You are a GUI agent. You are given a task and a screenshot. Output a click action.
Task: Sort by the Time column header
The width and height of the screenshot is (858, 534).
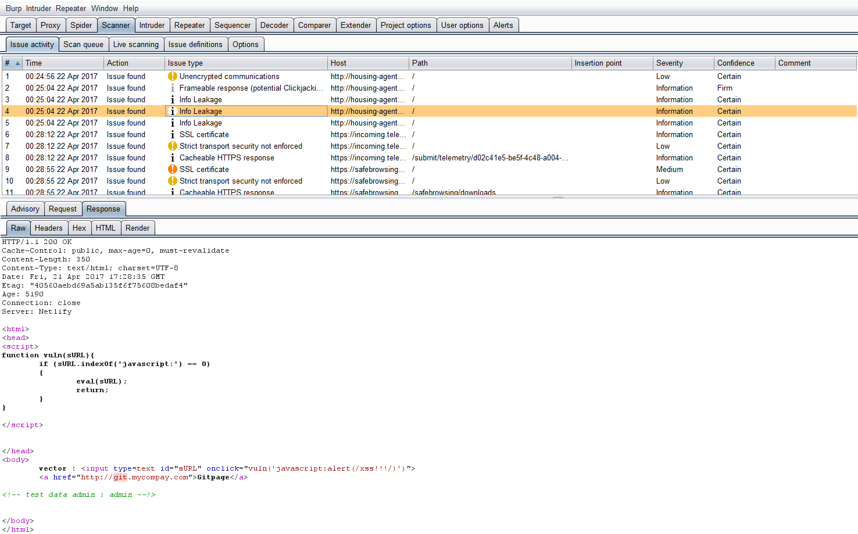tap(63, 63)
